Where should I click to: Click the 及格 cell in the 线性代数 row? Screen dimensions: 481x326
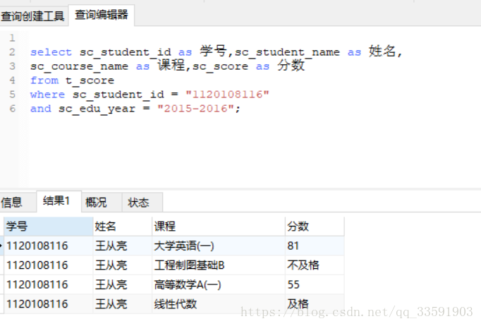[x=315, y=304]
